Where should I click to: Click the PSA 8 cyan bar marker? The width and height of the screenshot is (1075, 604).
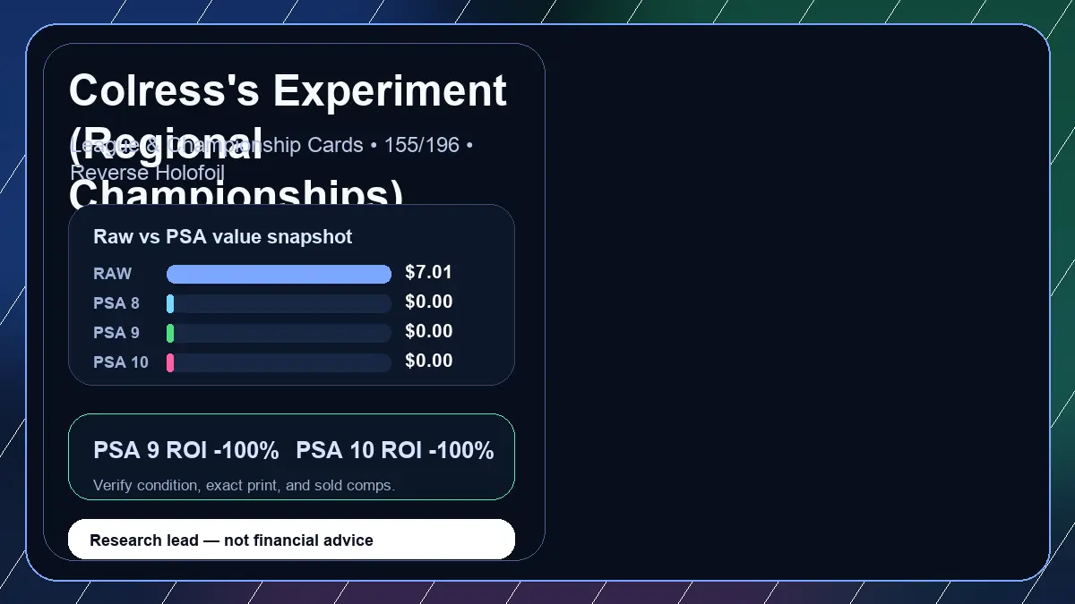(x=170, y=303)
